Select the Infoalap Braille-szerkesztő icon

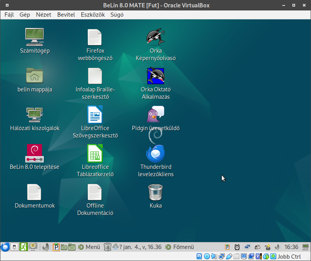click(95, 83)
